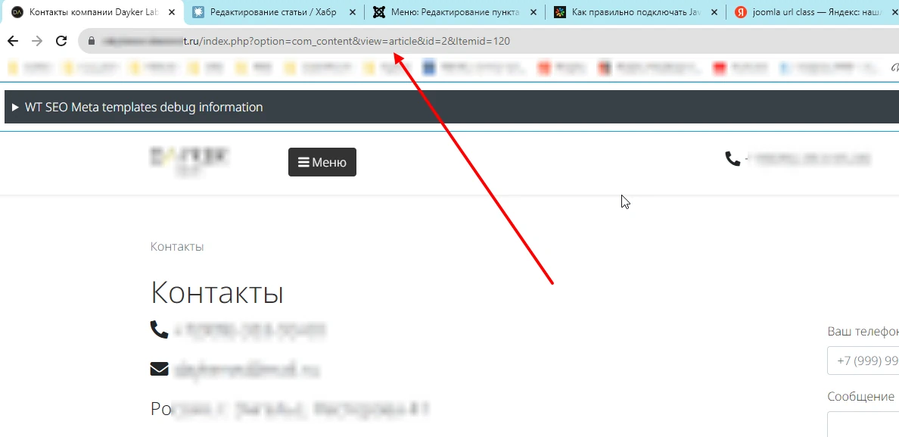Click the Joomla favicon on the menu editing tab

pos(378,12)
